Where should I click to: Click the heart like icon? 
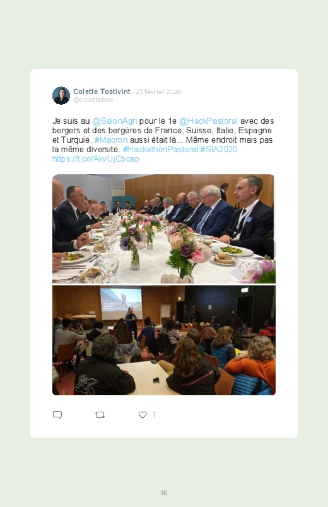[143, 415]
